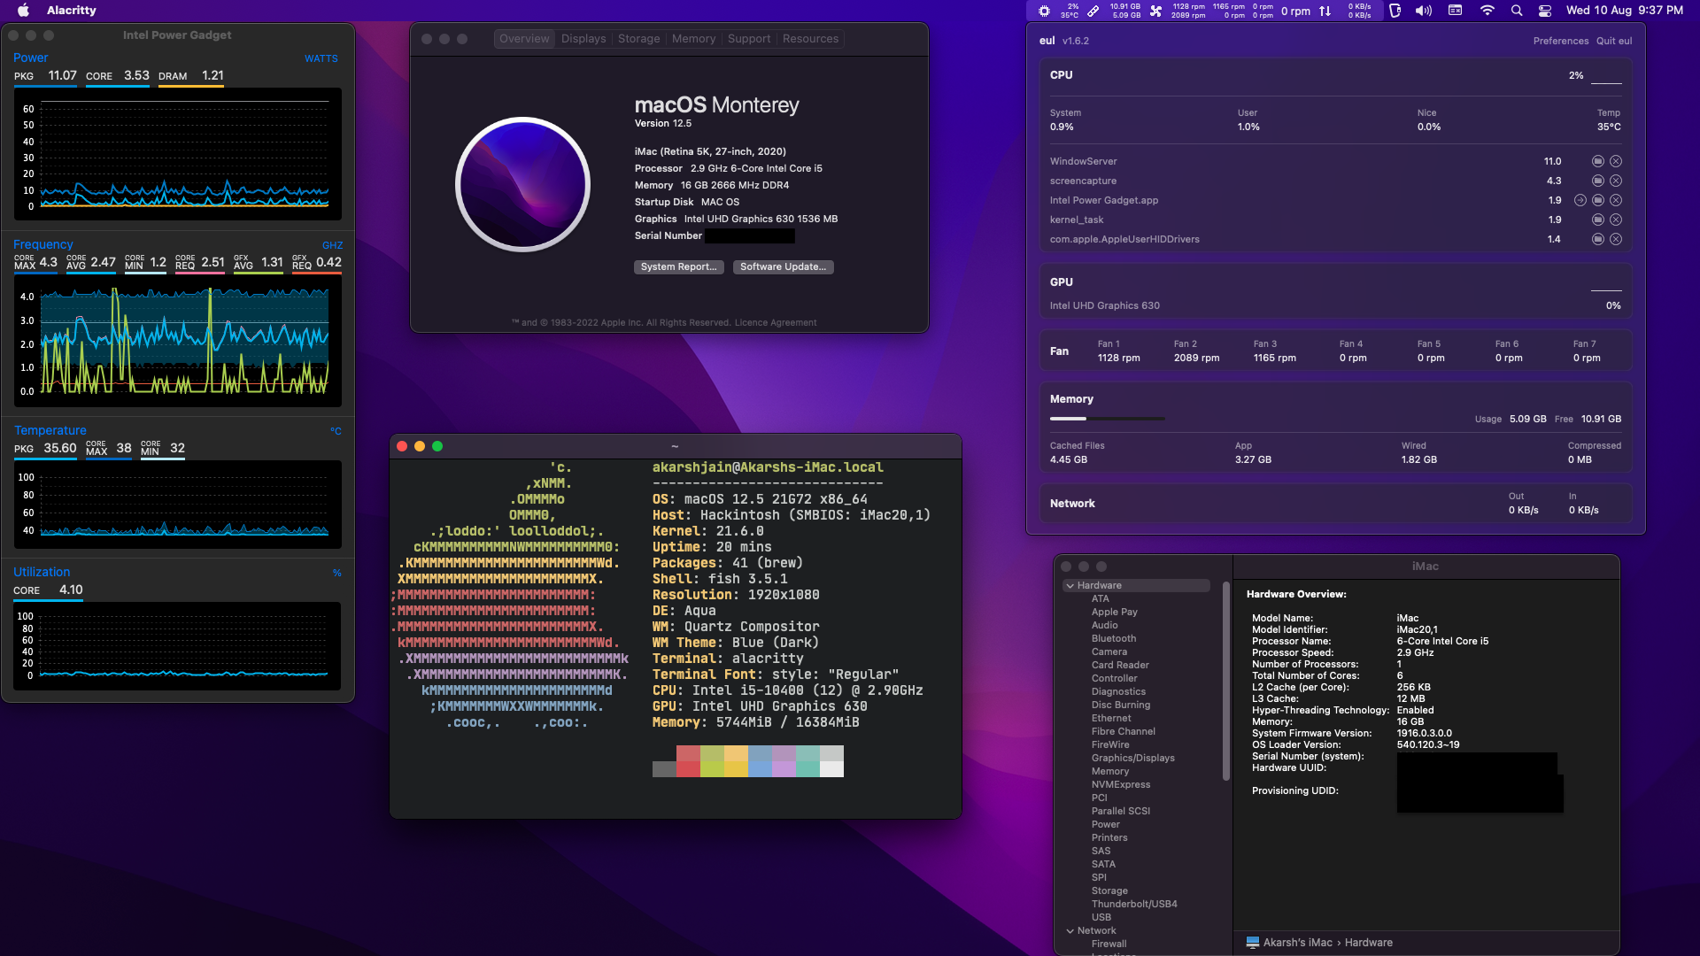Click the date and time in menu bar
This screenshot has height=956, width=1700.
pyautogui.click(x=1625, y=11)
